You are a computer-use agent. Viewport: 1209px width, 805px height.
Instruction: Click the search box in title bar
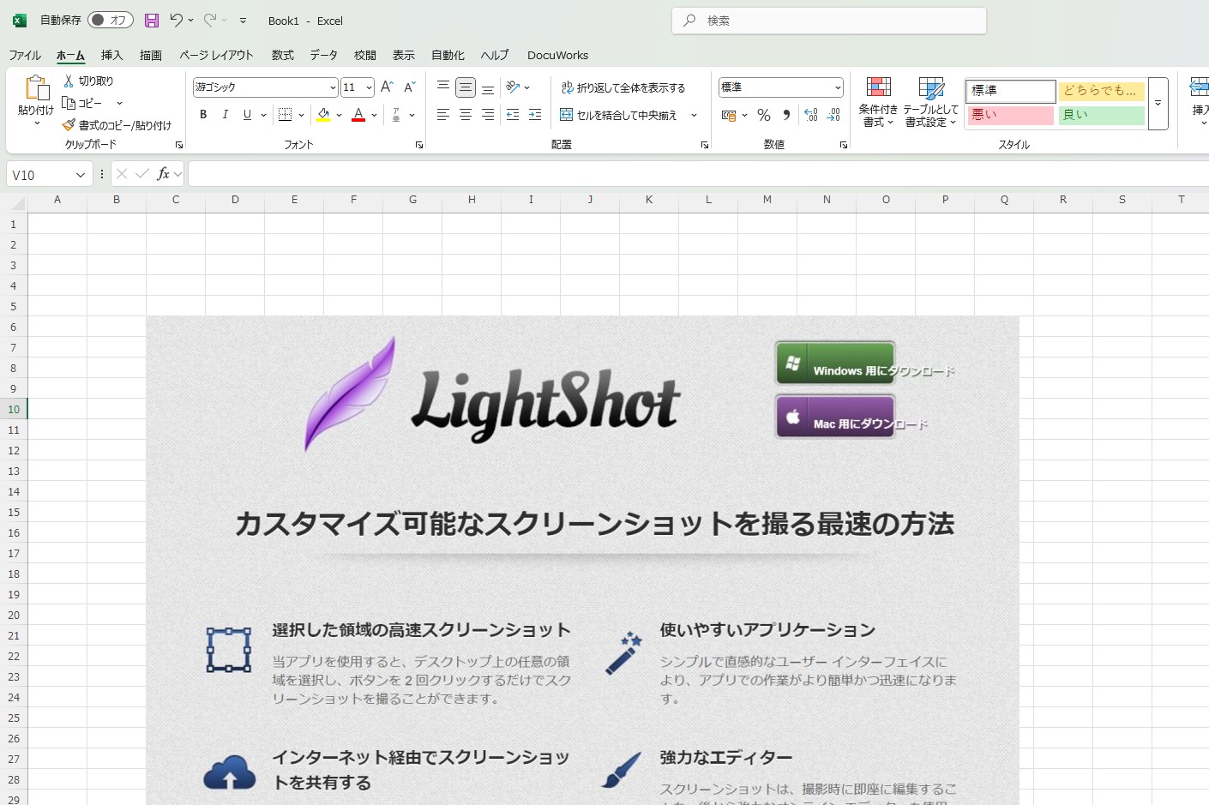tap(828, 21)
